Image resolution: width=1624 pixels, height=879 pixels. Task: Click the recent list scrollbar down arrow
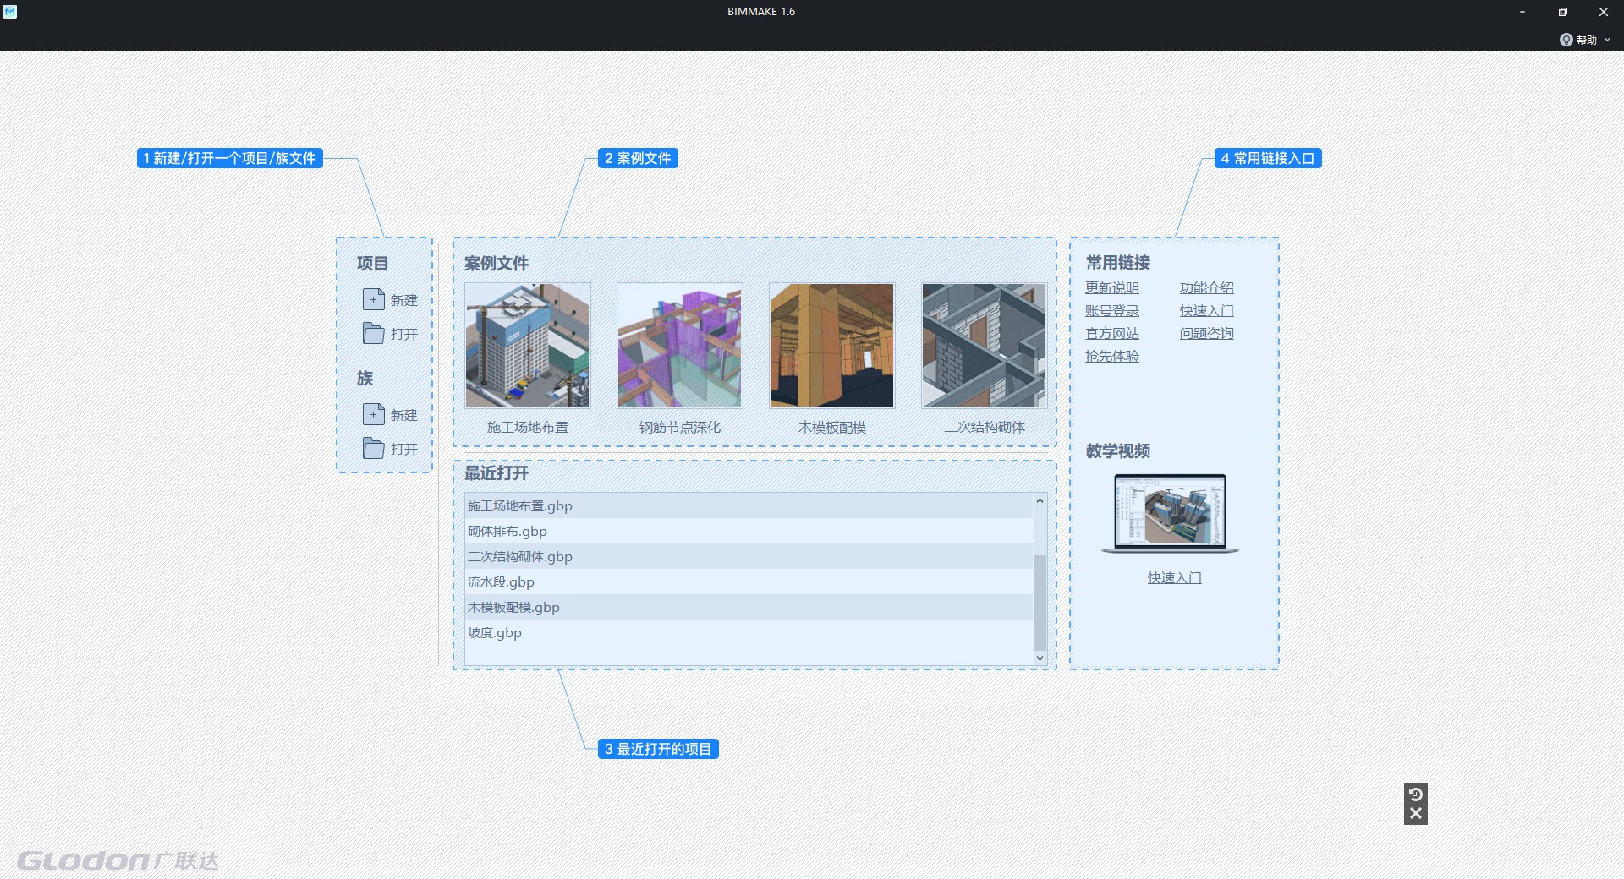coord(1040,658)
